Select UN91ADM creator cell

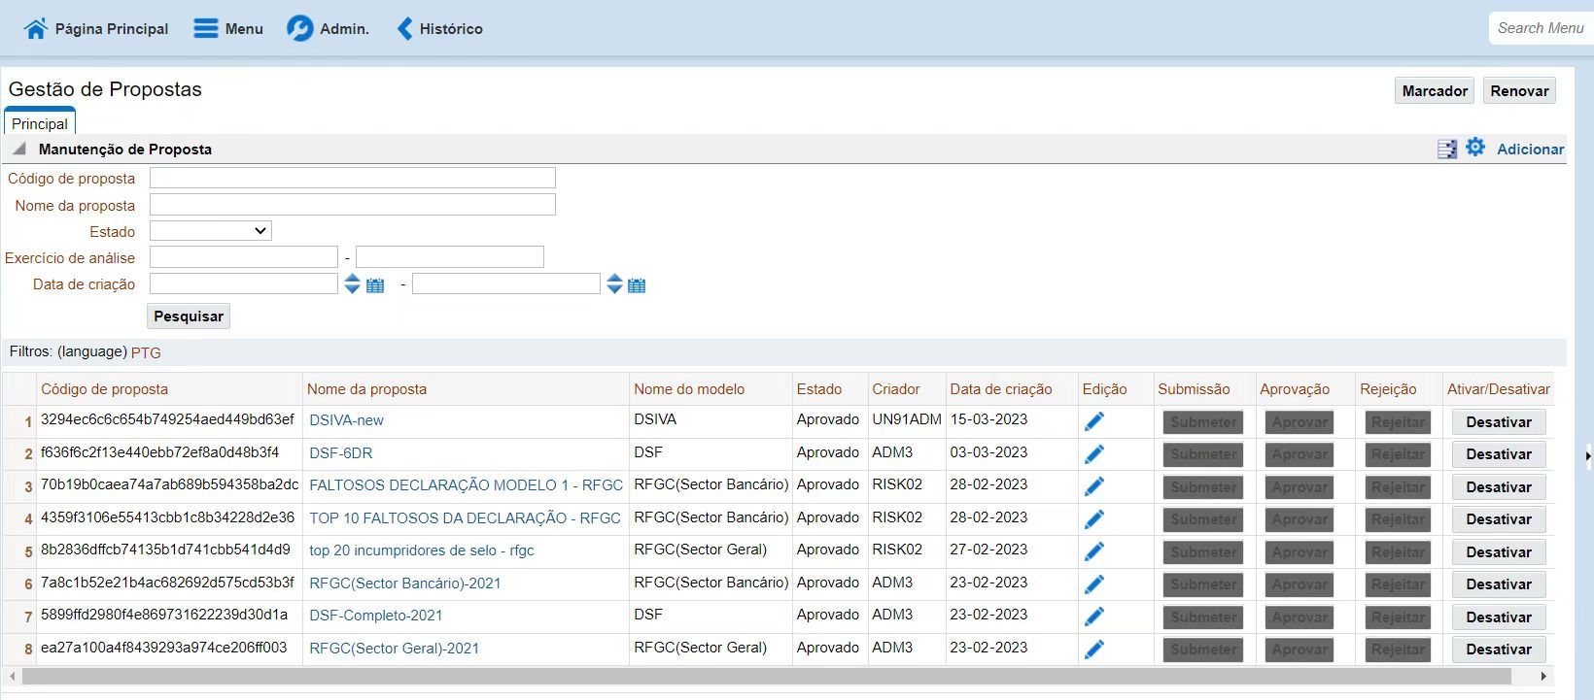click(x=907, y=419)
